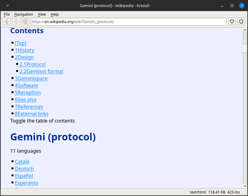The height and width of the screenshot is (196, 248).
Task: Click the scrollbar down arrow
Action: click(x=245, y=186)
